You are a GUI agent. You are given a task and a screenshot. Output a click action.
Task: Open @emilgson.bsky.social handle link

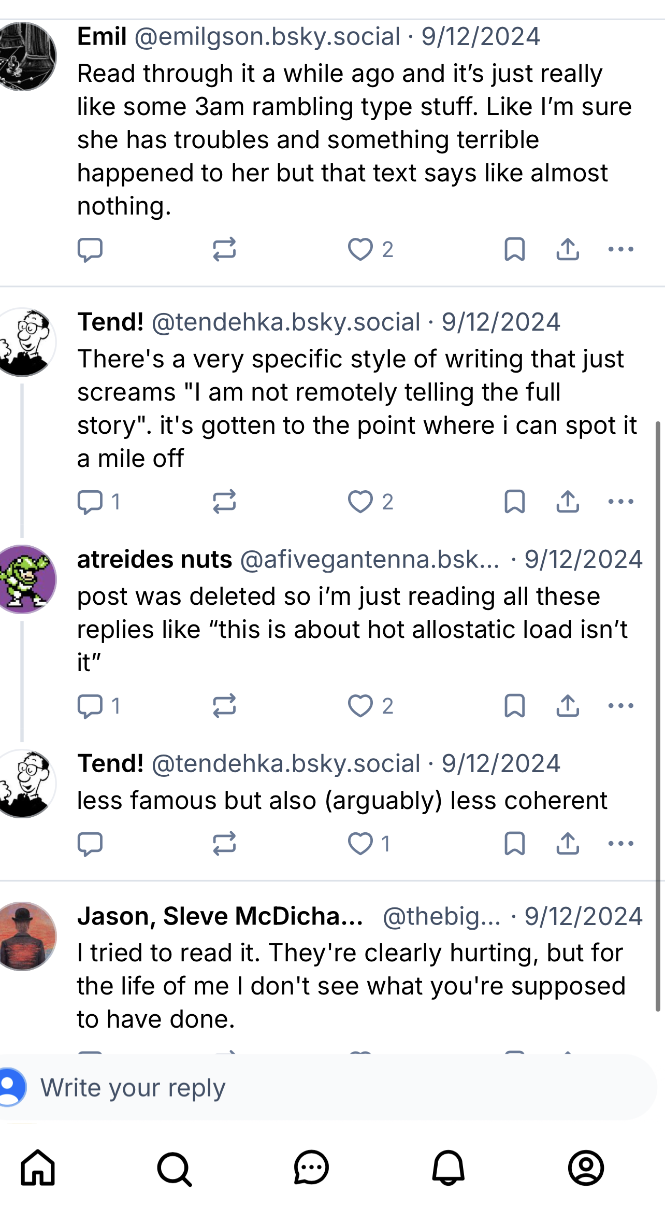(x=267, y=37)
